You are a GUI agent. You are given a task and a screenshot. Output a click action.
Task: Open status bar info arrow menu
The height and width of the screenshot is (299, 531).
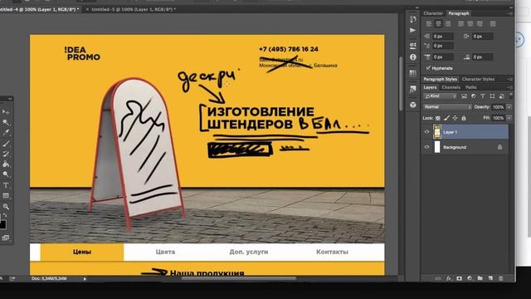(85, 279)
